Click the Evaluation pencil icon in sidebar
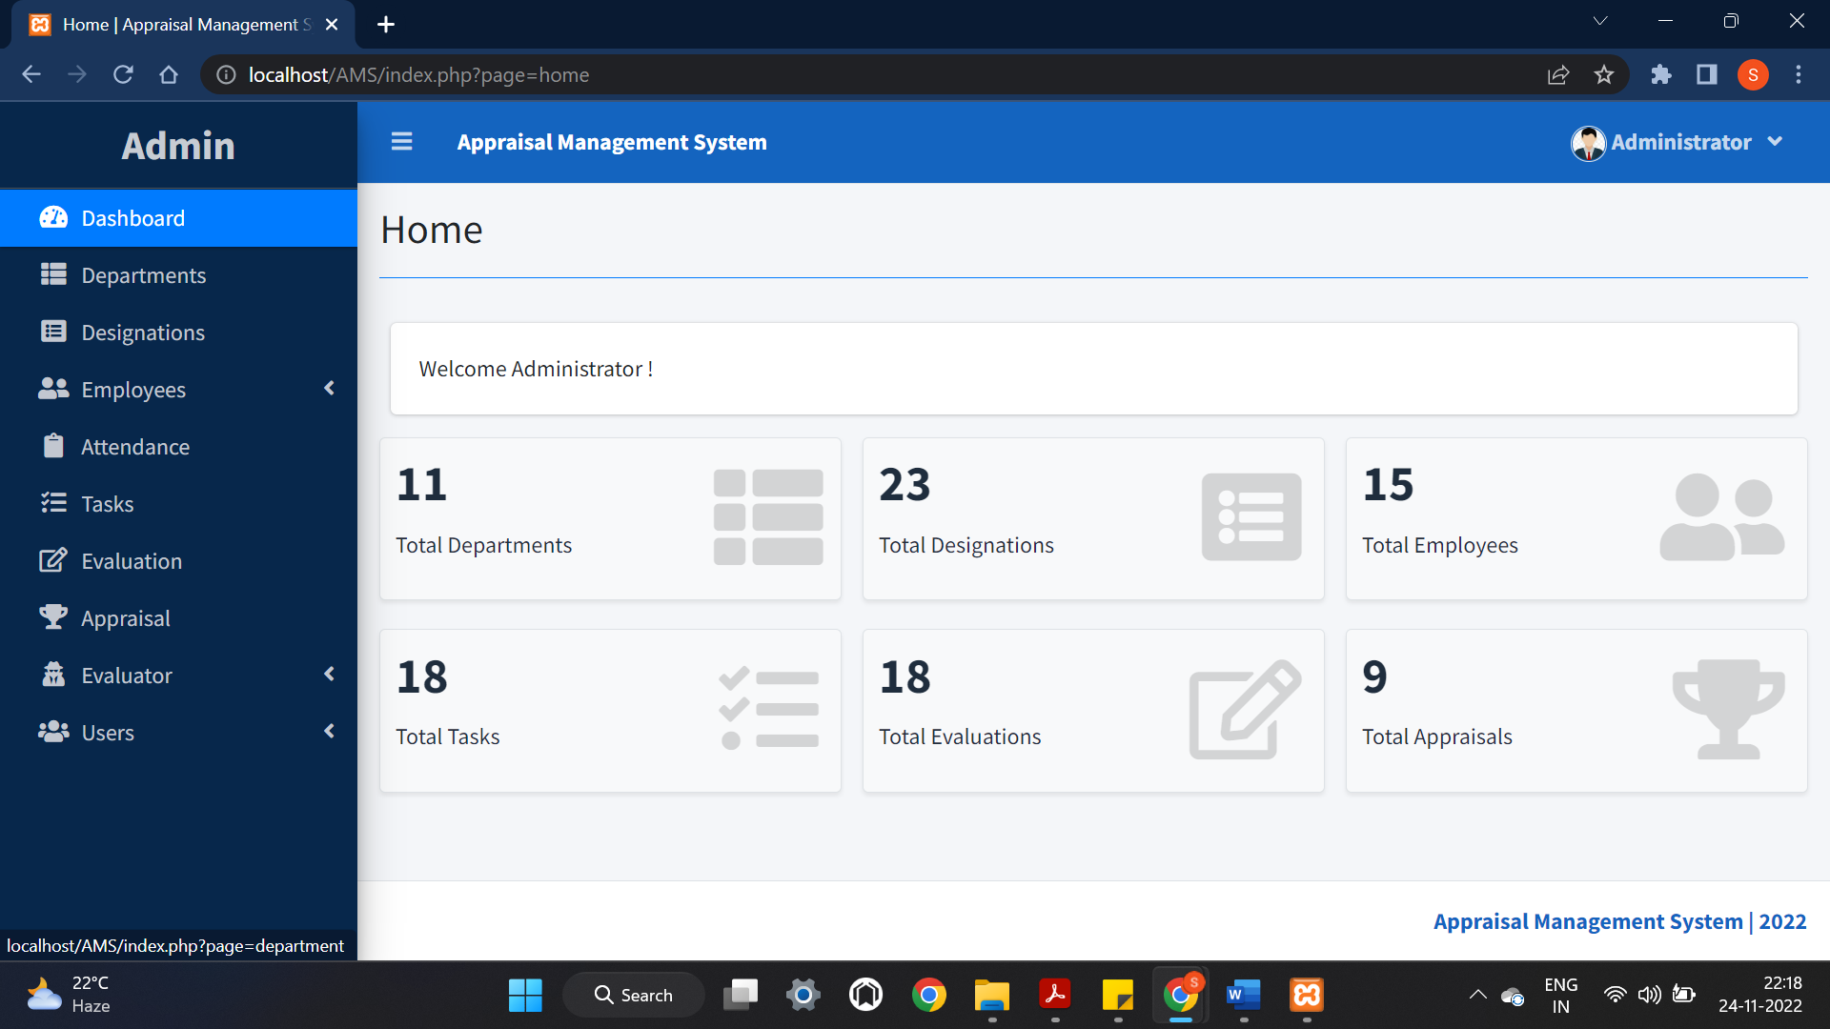This screenshot has width=1830, height=1029. [x=52, y=560]
